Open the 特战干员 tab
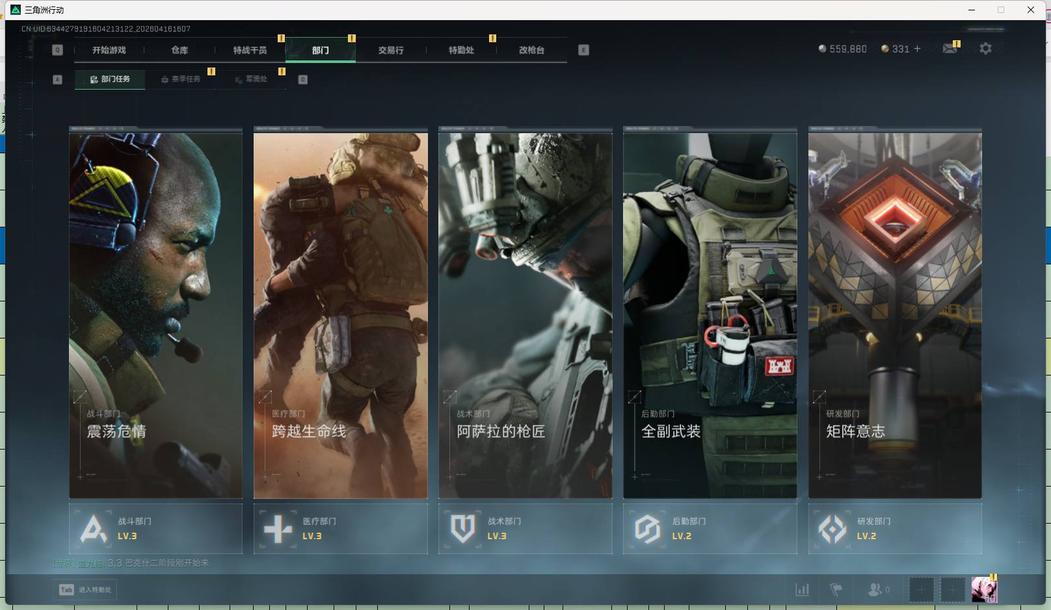Viewport: 1051px width, 610px height. tap(250, 50)
